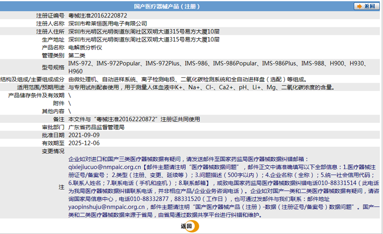Screen dimensions: 383x234
Task: Select the label 有效期至
Action: (x=53, y=143)
